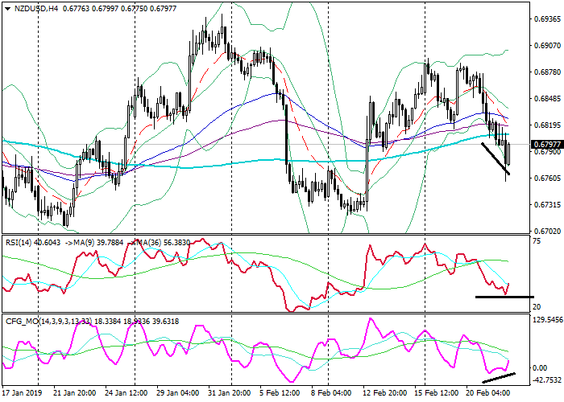Click the 17 Jan 2019 date label
The width and height of the screenshot is (564, 402).
(23, 393)
